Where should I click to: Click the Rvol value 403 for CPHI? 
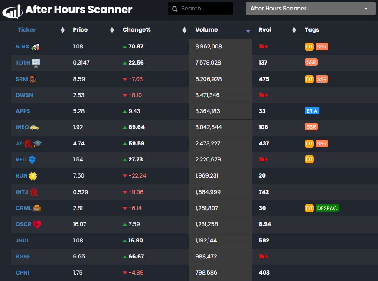click(x=264, y=273)
